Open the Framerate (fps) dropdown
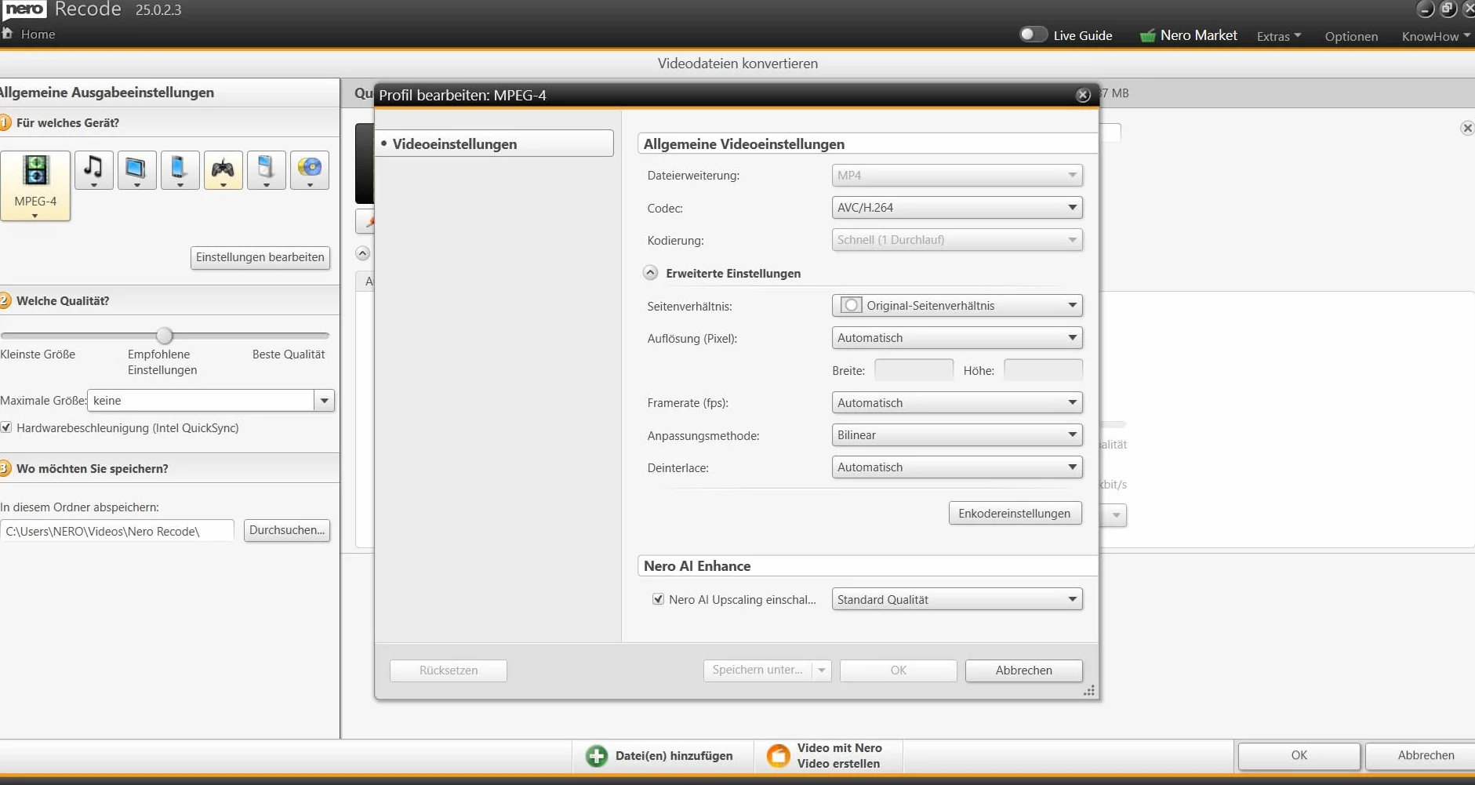 (x=957, y=403)
